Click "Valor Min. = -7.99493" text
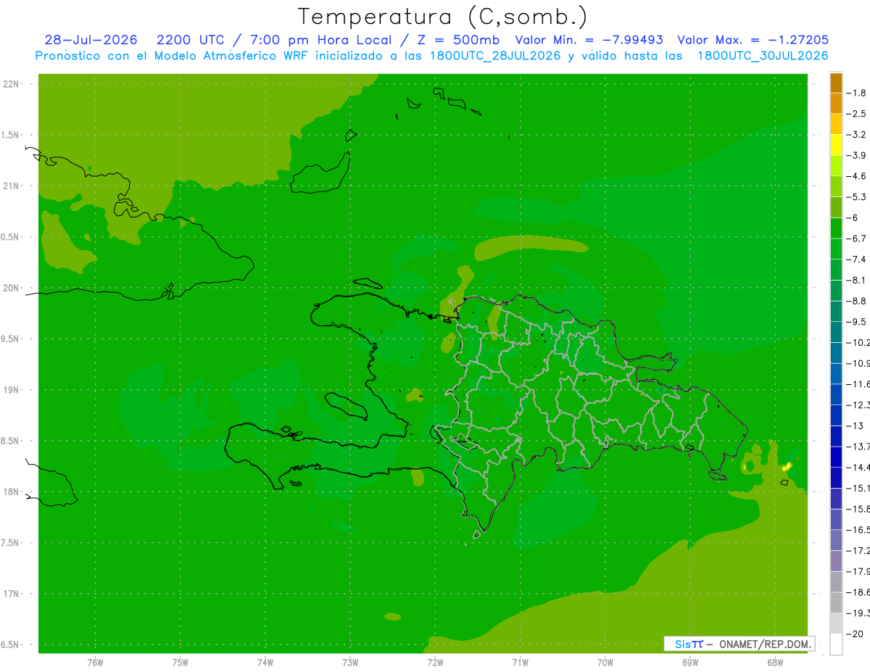 pyautogui.click(x=589, y=40)
